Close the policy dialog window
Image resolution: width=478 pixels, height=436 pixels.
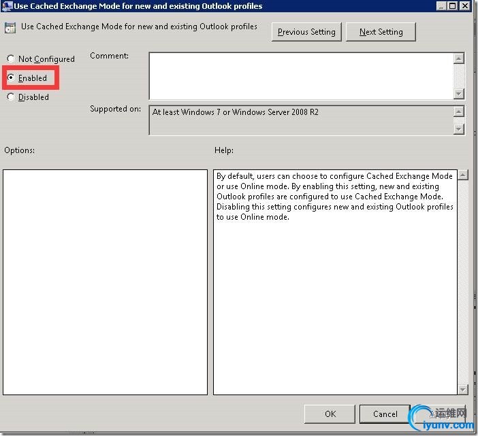coord(464,6)
